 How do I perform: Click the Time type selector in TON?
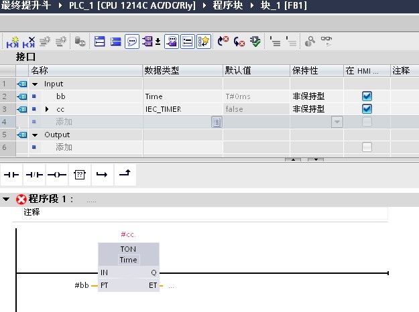pyautogui.click(x=128, y=260)
